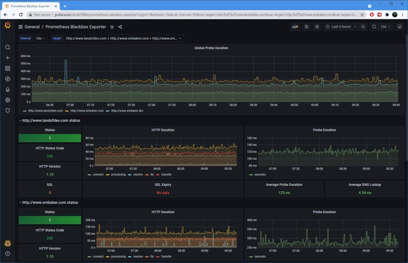Go to General folder breadcrumb

click(32, 27)
